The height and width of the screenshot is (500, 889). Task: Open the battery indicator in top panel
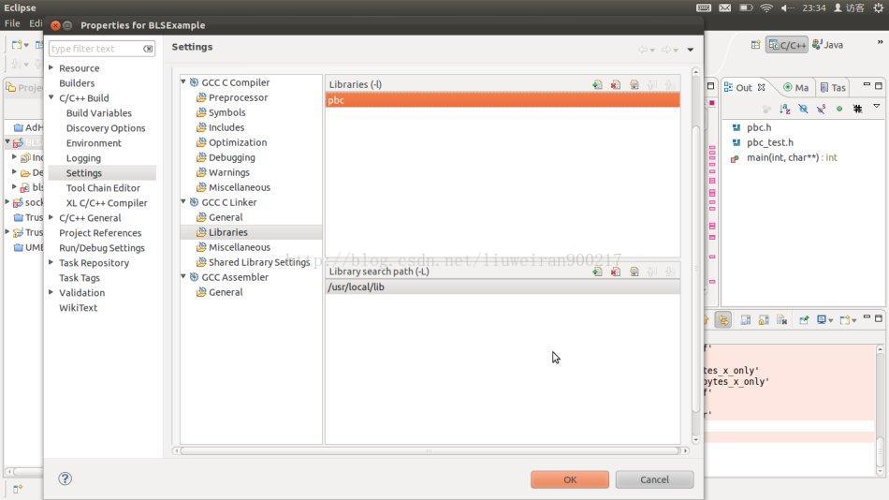point(746,7)
